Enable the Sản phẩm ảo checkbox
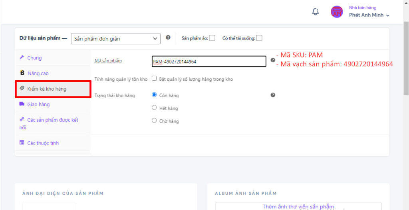This screenshot has height=210, width=409. click(212, 38)
